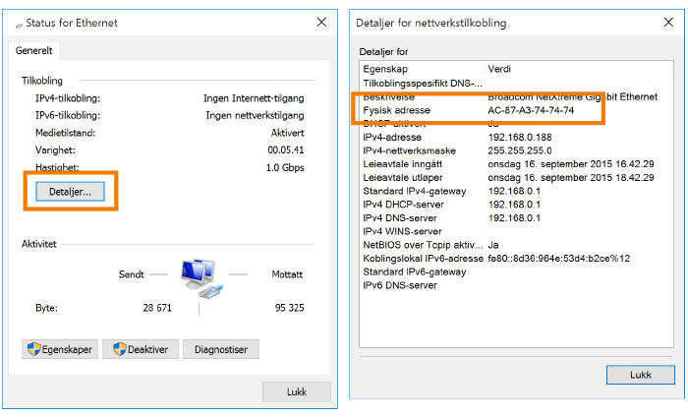Click the Verdi column header
The image size is (688, 419).
[x=500, y=69]
